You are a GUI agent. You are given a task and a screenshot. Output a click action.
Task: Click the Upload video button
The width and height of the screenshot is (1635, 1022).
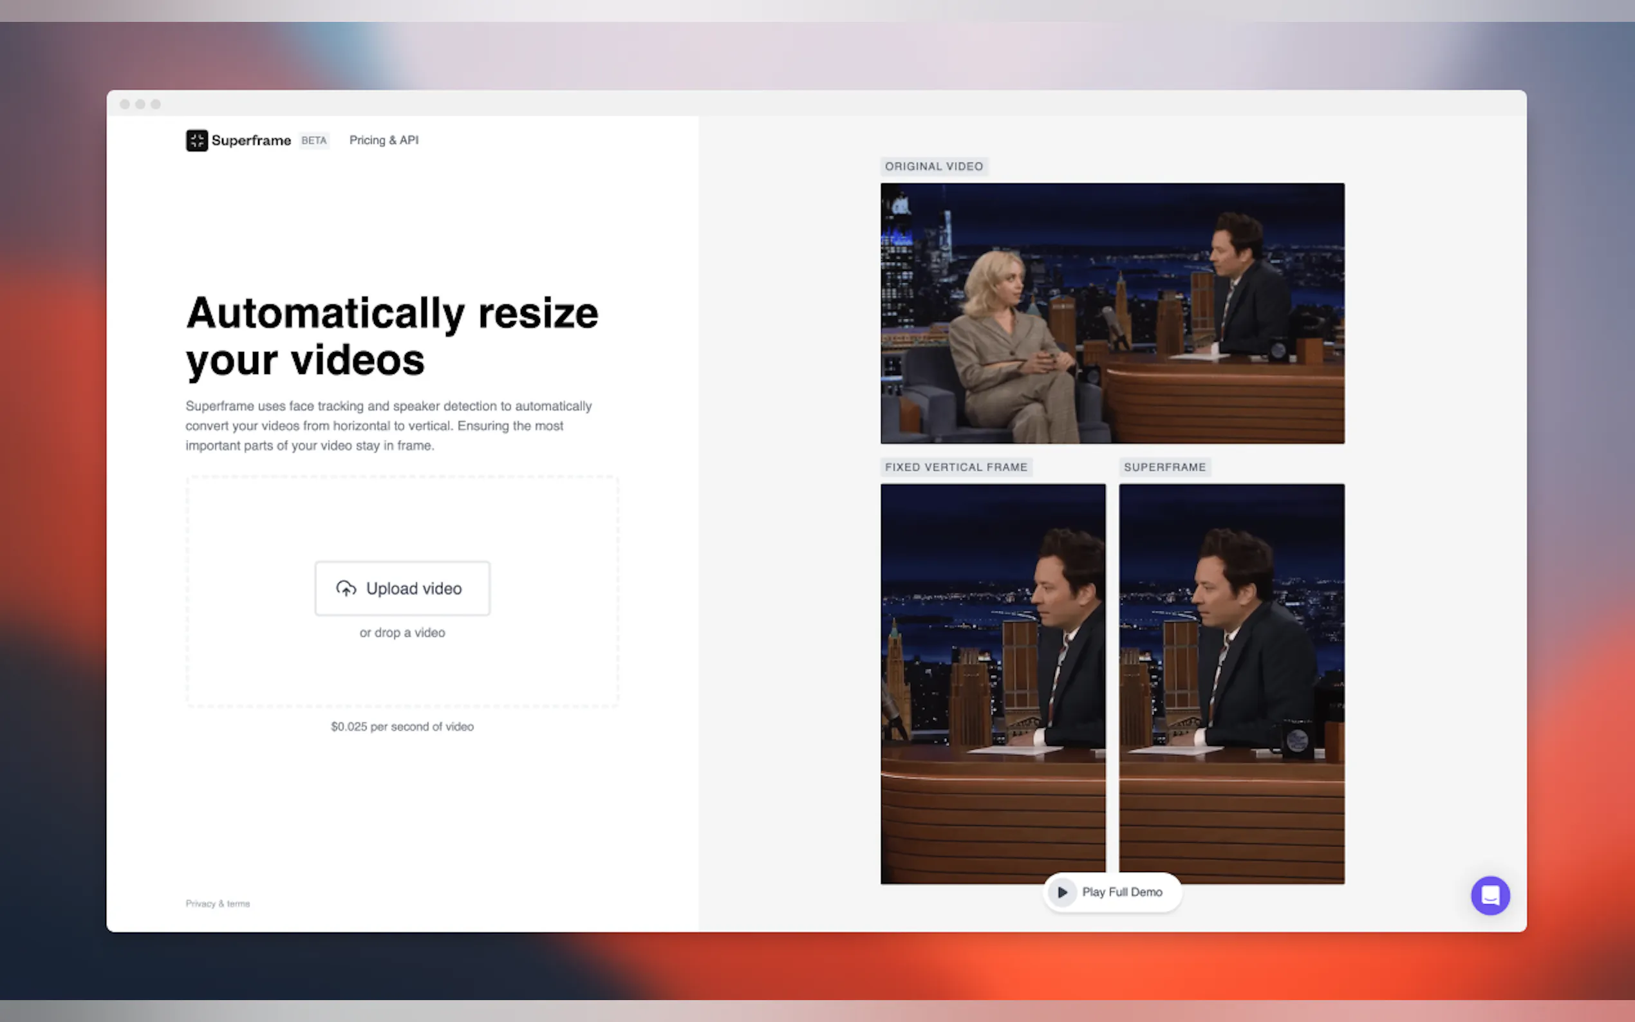(402, 588)
